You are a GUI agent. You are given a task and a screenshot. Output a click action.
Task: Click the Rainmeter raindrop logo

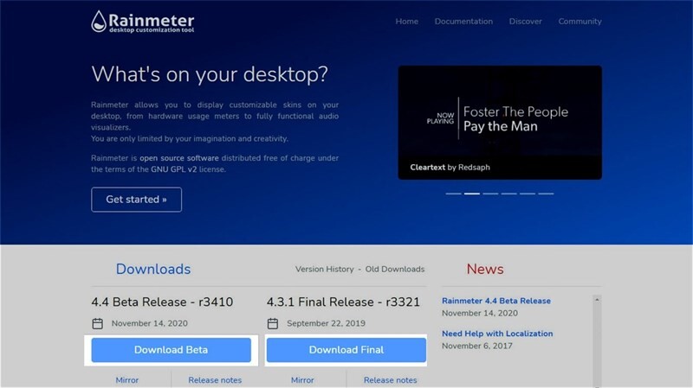101,21
